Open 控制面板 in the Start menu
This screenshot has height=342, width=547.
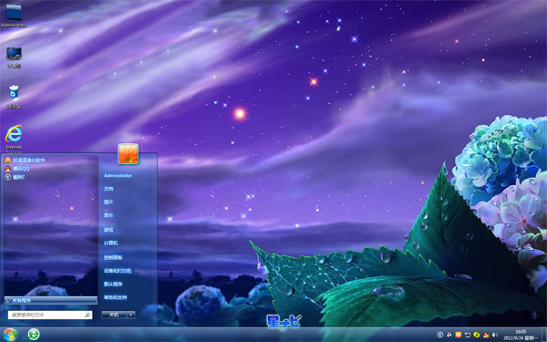[x=113, y=257]
